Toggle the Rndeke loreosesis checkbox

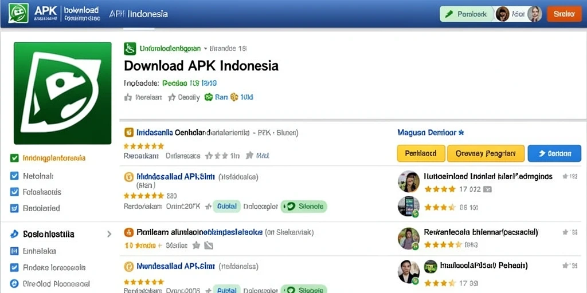click(14, 268)
